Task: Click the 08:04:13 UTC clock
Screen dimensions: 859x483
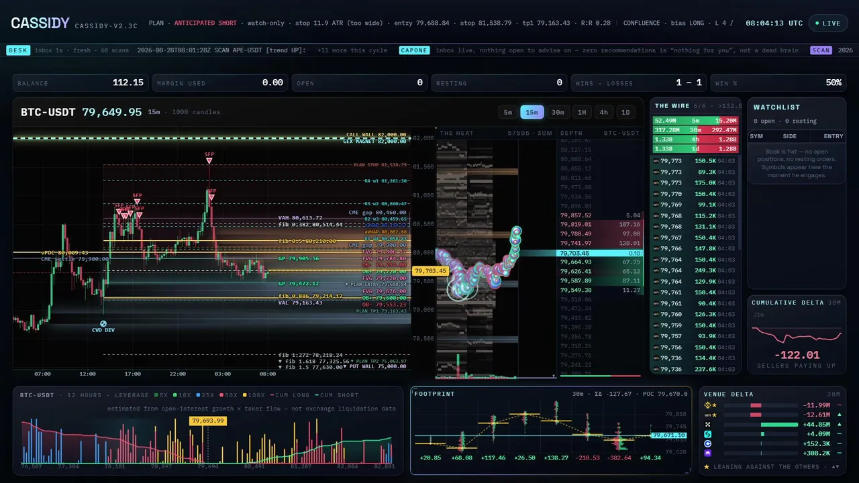Action: click(774, 23)
